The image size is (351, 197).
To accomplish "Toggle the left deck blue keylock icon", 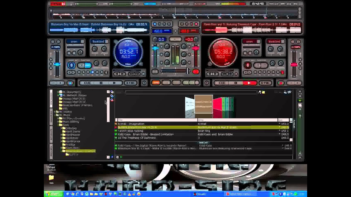I will pos(70,83).
